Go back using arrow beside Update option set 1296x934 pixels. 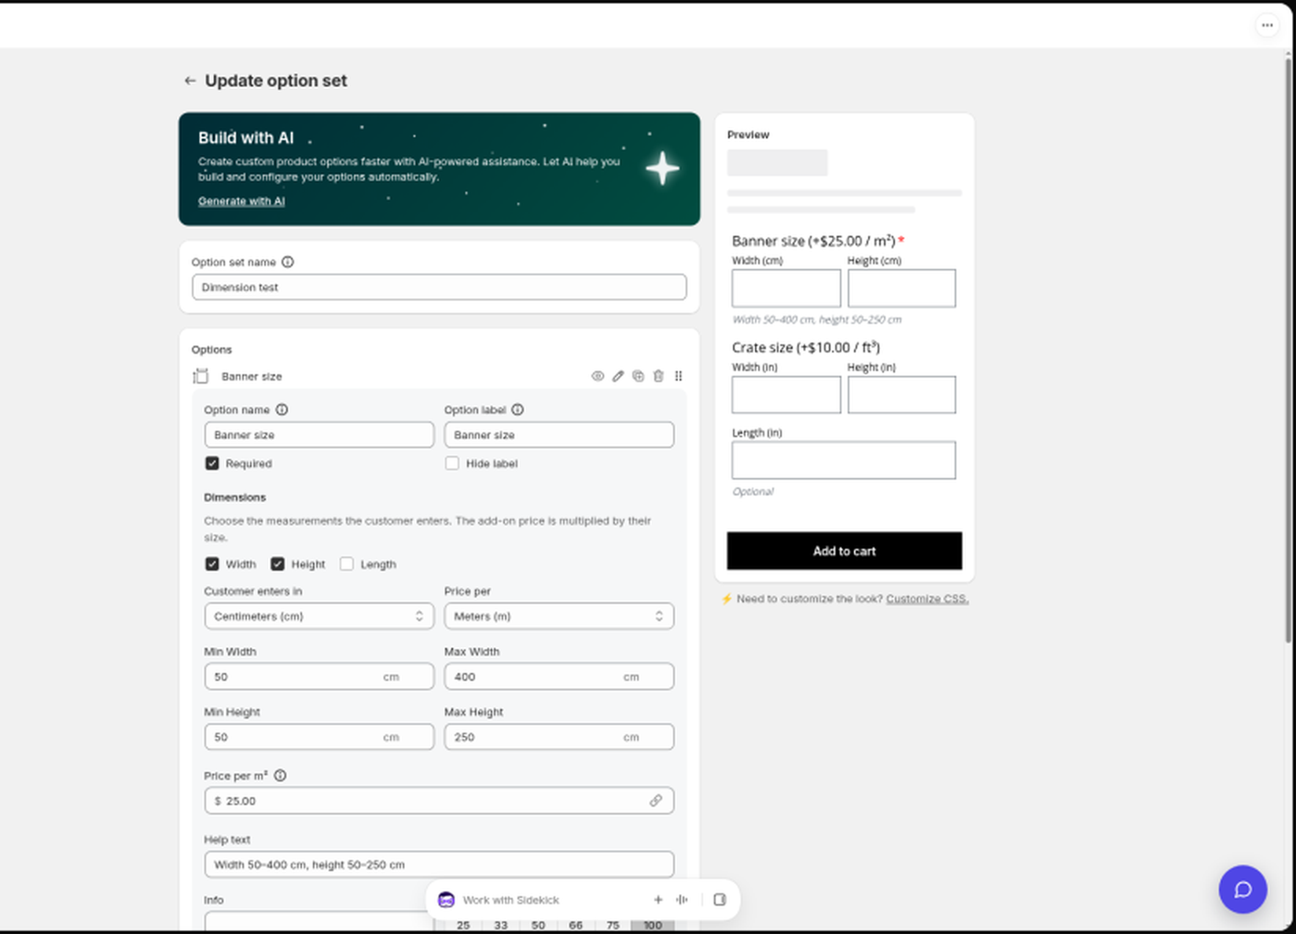190,81
